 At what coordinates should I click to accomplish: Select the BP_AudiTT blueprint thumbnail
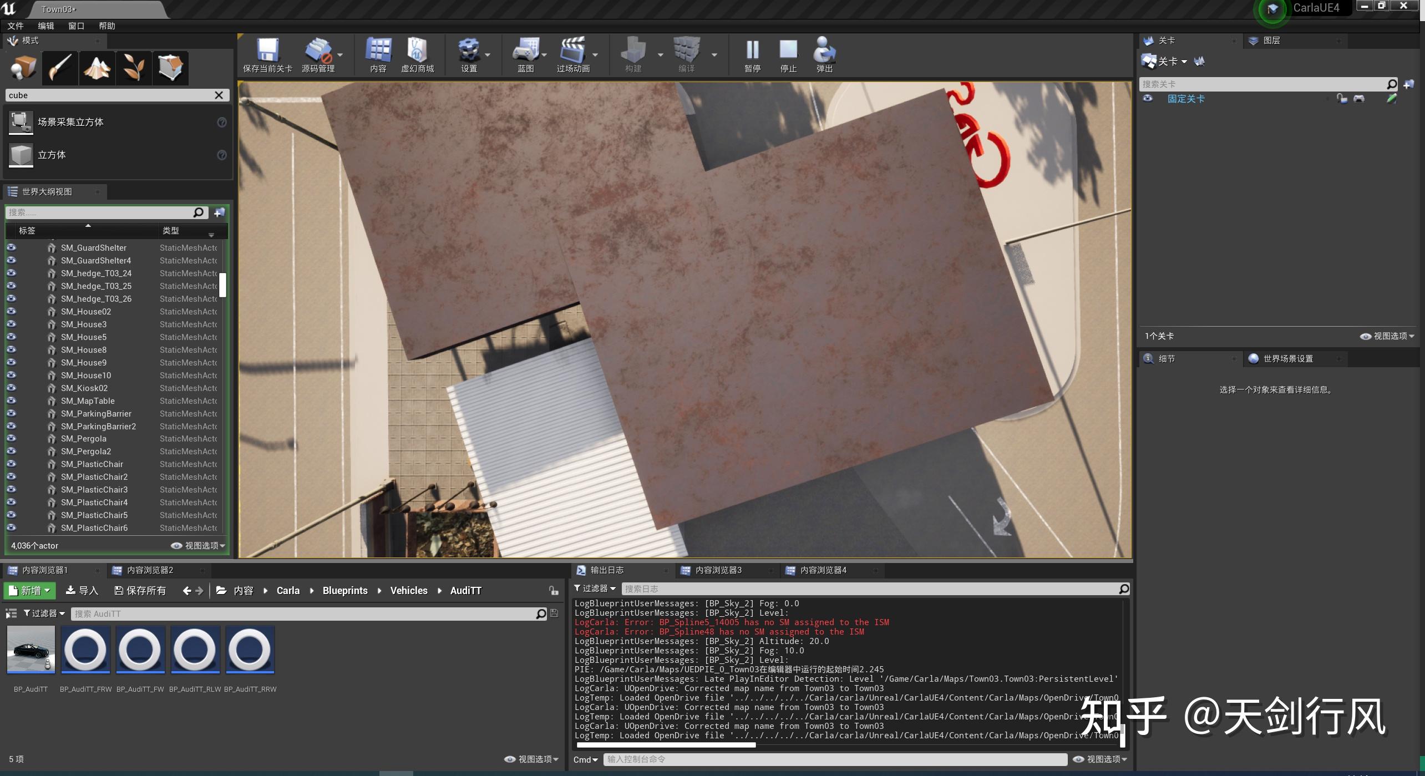(x=31, y=650)
